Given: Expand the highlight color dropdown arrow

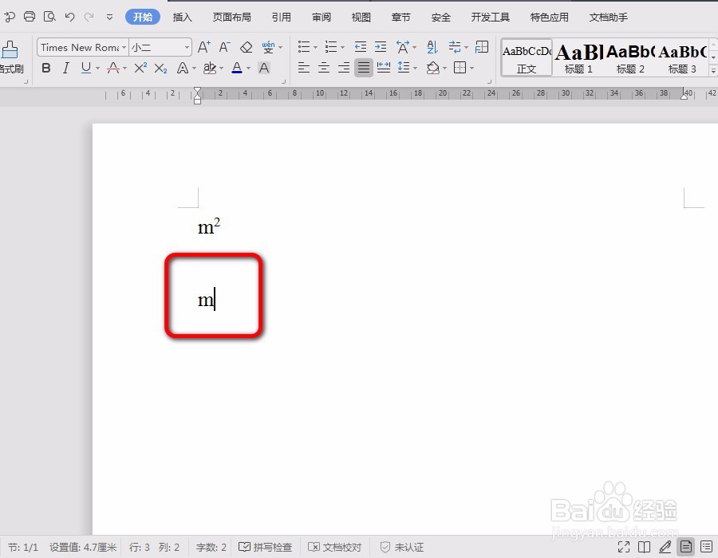Looking at the screenshot, I should click(222, 69).
